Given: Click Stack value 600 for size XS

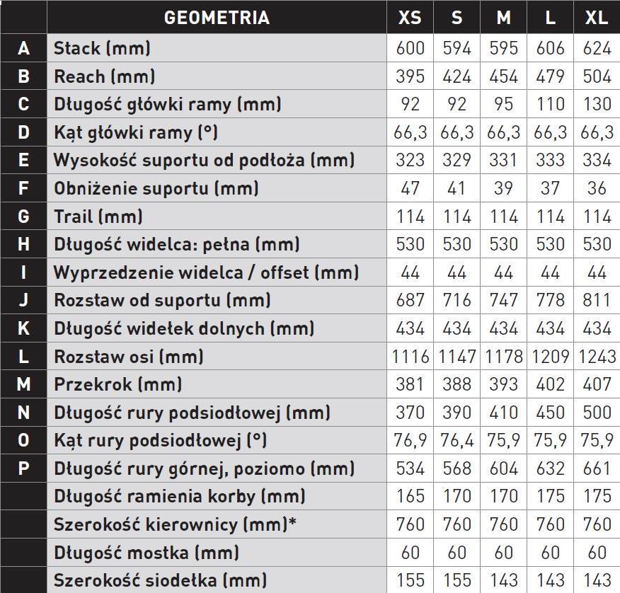Looking at the screenshot, I should tap(410, 48).
